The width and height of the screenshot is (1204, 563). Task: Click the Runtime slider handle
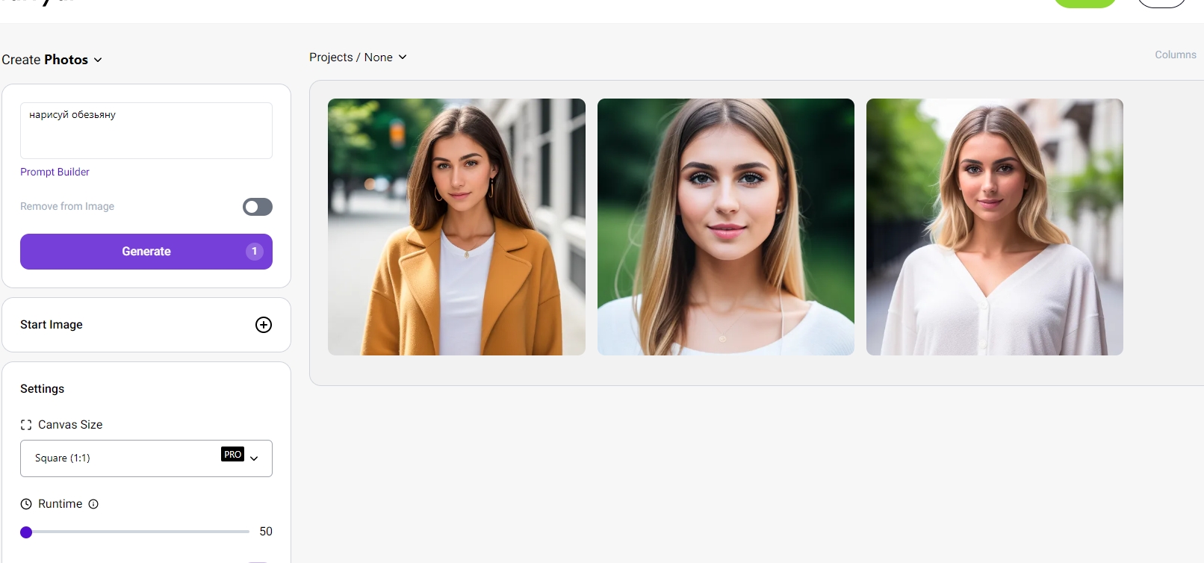26,532
